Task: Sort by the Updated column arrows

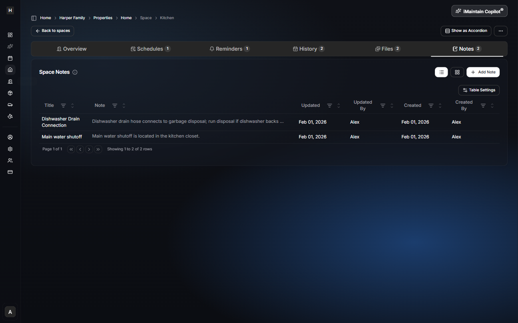Action: [x=339, y=106]
